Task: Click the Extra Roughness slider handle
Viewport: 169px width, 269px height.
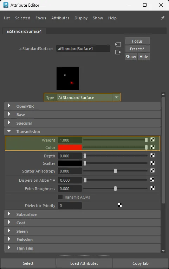Action: pos(115,188)
